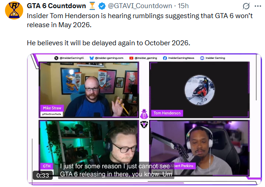Click the purple detective logo in center
Viewport: 265px width, 187px height.
[x=144, y=114]
